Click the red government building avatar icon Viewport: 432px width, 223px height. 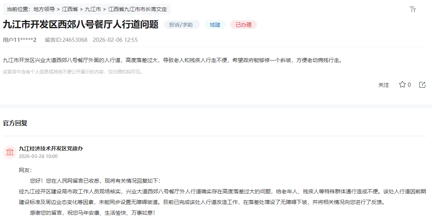click(x=10, y=152)
